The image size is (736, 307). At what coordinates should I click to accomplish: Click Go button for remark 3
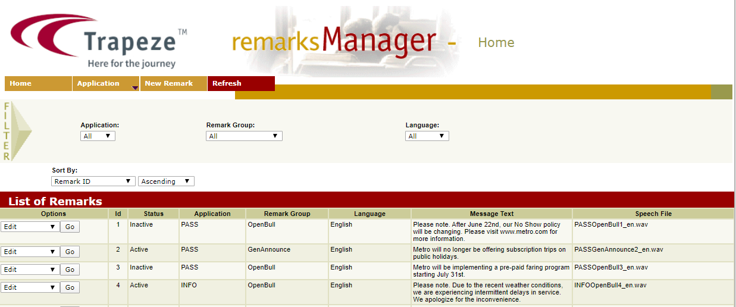70,270
